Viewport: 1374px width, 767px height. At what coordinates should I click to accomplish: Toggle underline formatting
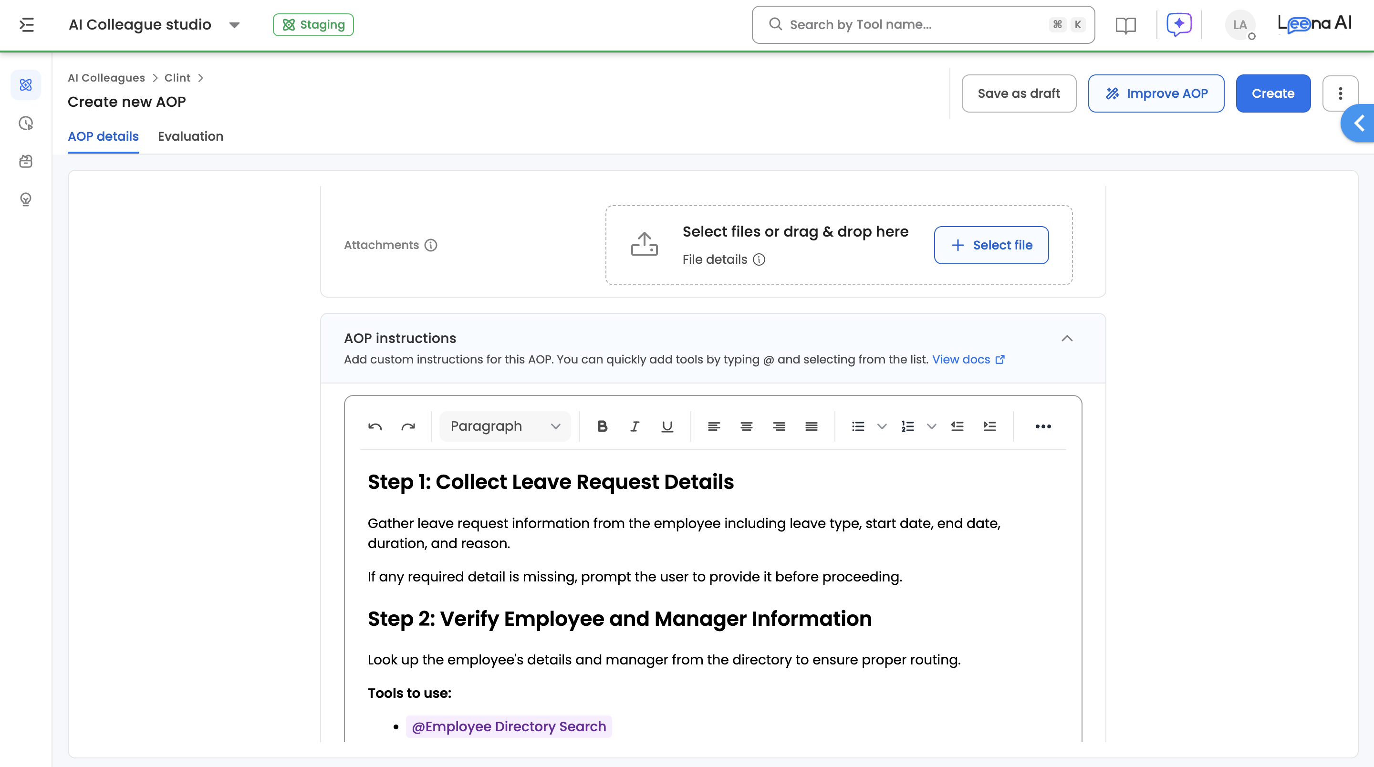667,426
